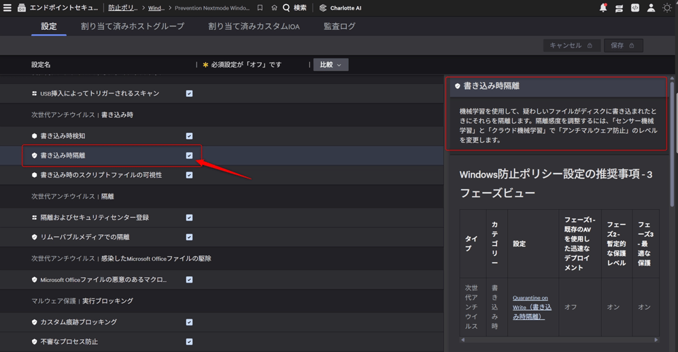Viewport: 678px width, 352px height.
Task: Click the shield icon beside 書き込み時検知
Action: click(x=34, y=136)
